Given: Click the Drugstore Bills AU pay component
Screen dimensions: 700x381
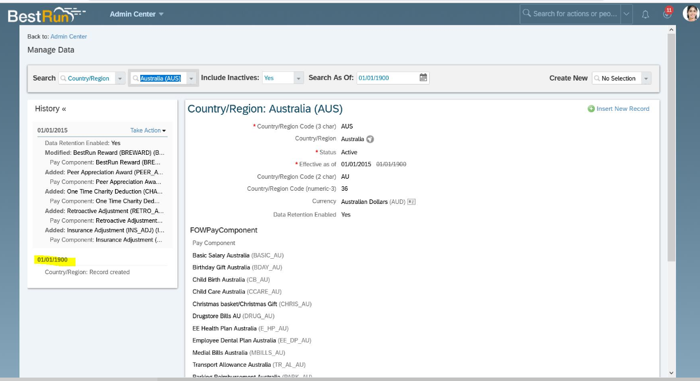Looking at the screenshot, I should click(234, 316).
